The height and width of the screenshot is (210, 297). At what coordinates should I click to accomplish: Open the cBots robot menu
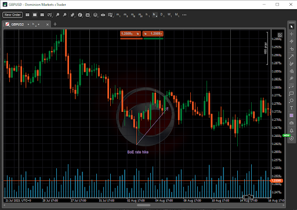coord(88,15)
